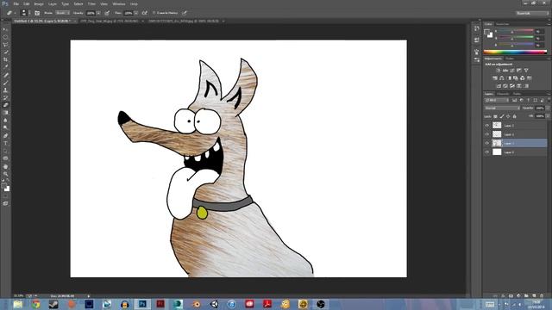This screenshot has width=552, height=310.
Task: Open the brush panel from options bar
Action: tap(37, 13)
